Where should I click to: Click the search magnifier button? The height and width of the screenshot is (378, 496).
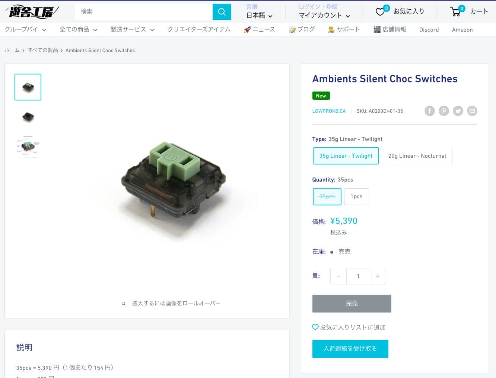pyautogui.click(x=222, y=12)
